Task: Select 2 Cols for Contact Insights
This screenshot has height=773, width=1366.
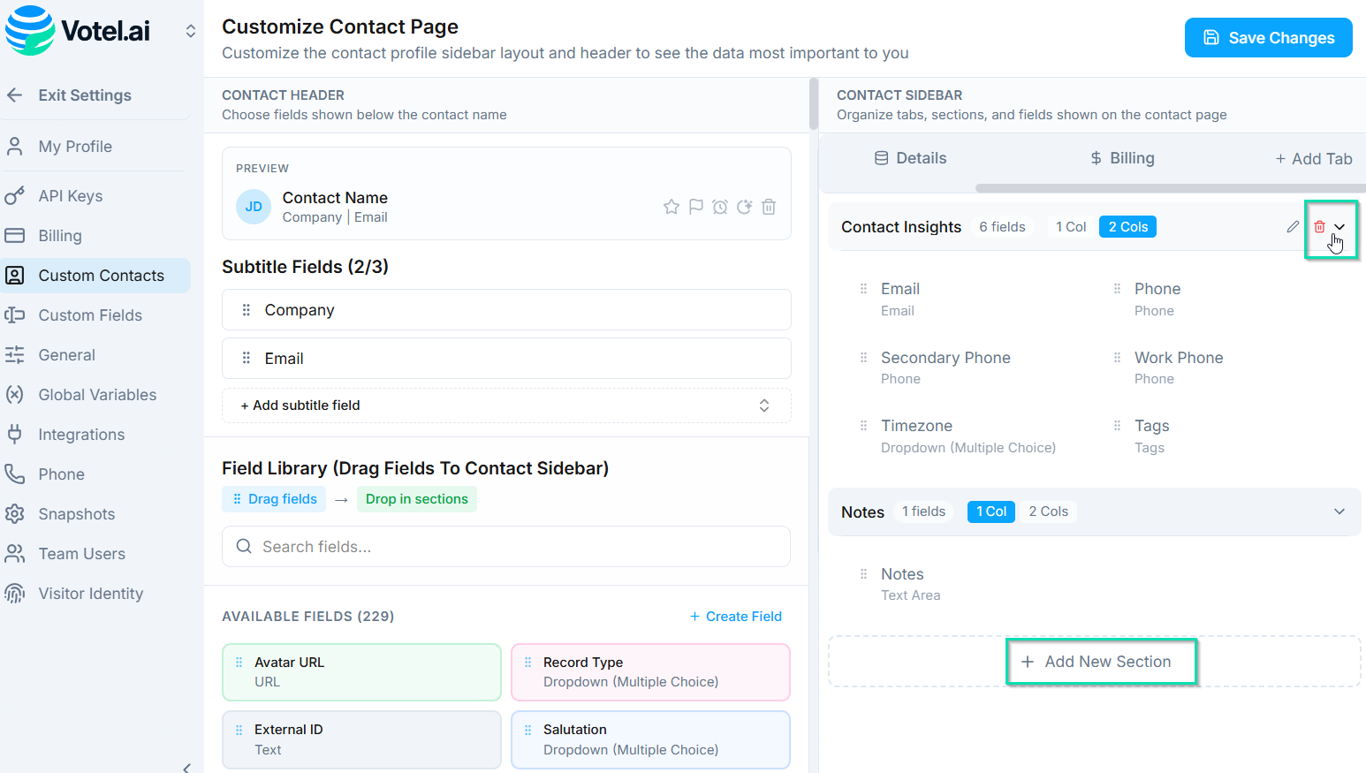Action: pyautogui.click(x=1127, y=227)
